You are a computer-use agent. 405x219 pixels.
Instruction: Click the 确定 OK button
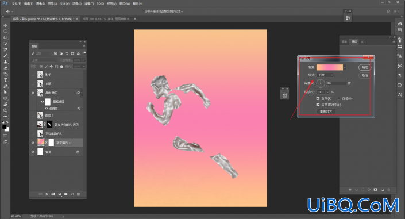(x=365, y=67)
